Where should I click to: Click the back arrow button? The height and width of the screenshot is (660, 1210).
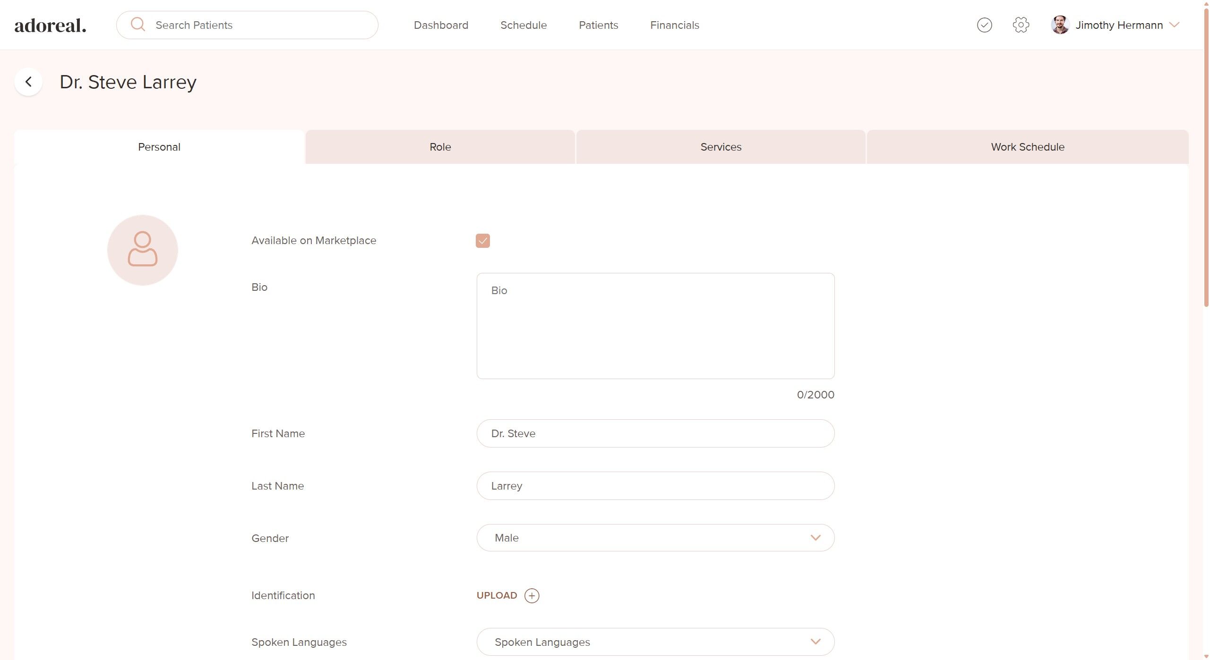point(28,82)
